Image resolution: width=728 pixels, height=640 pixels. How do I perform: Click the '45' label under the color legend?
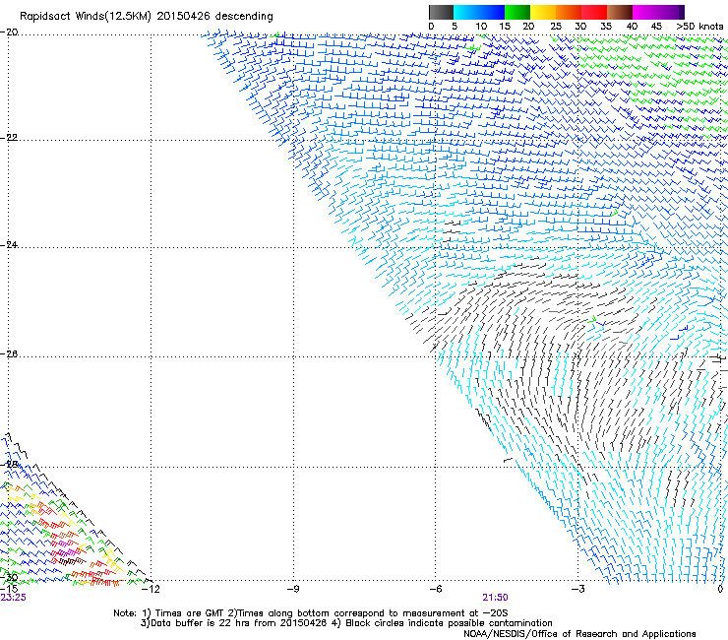[656, 27]
